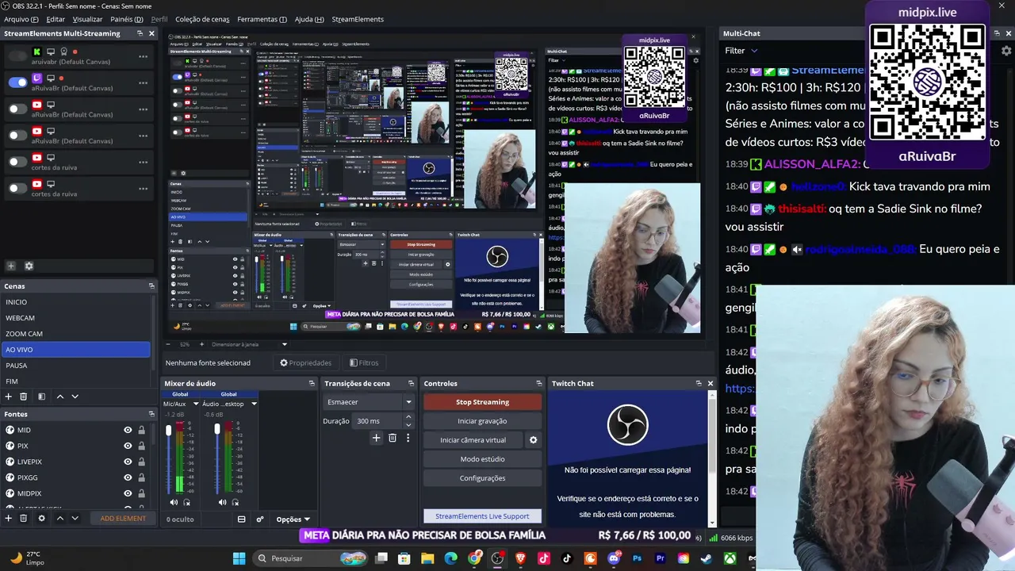The width and height of the screenshot is (1015, 571).
Task: Enable the Kick aruivabr stream toggle
Action: click(x=17, y=56)
